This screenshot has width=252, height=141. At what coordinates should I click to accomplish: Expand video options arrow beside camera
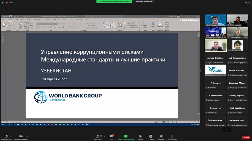tap(27, 136)
